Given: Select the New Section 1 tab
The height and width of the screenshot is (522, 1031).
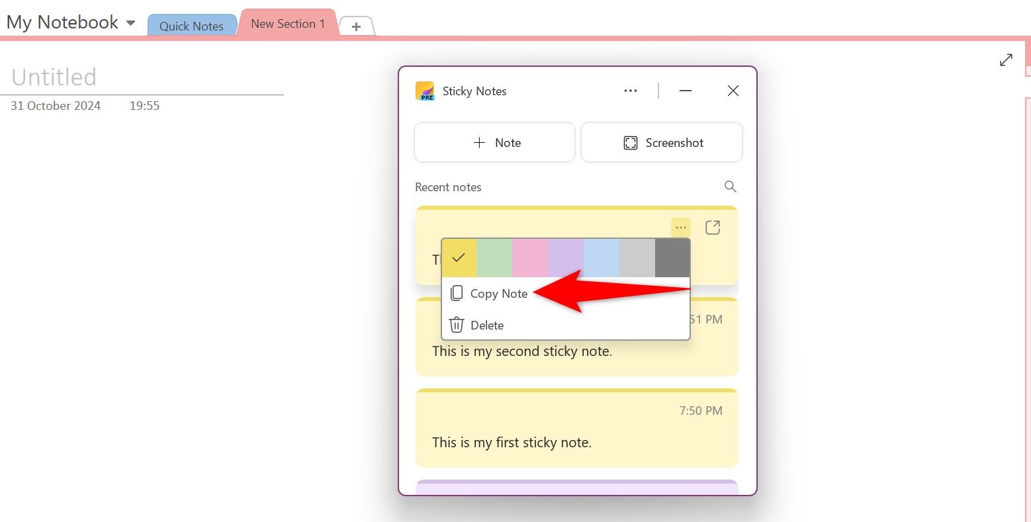Looking at the screenshot, I should (x=287, y=23).
